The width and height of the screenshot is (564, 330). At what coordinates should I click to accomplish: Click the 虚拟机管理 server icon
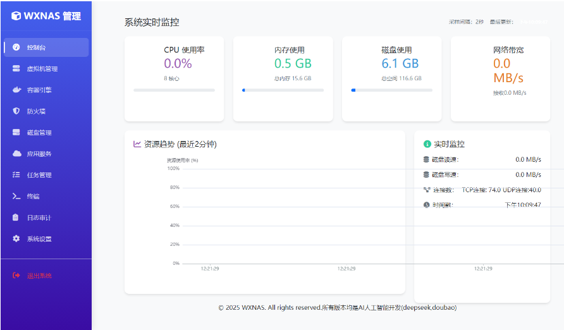point(16,68)
